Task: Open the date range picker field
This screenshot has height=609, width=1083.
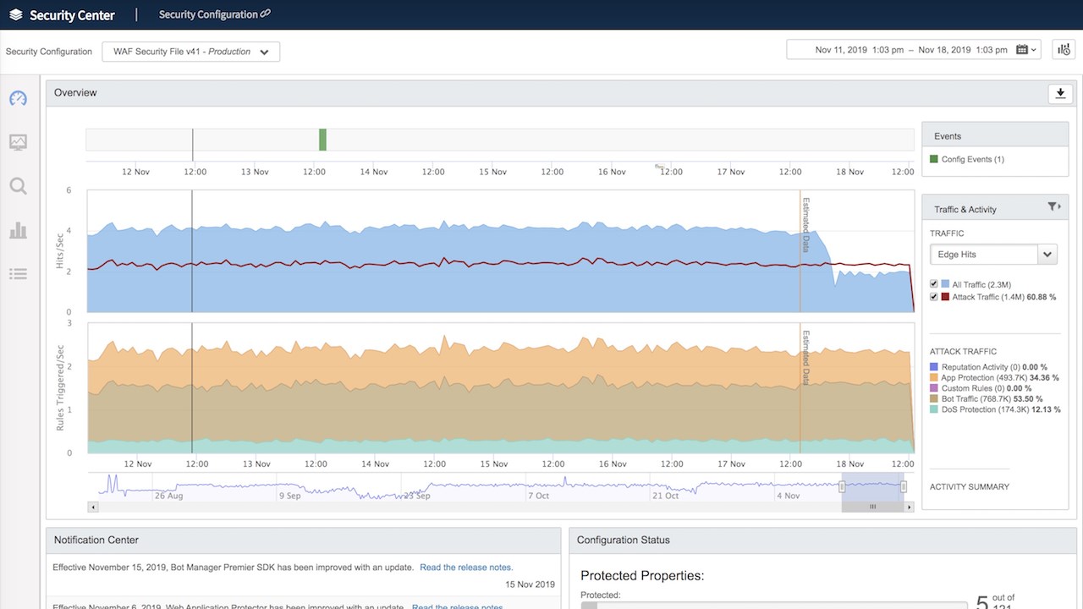Action: [x=915, y=50]
